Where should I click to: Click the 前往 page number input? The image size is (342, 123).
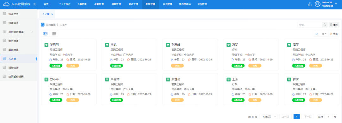pos(329,117)
